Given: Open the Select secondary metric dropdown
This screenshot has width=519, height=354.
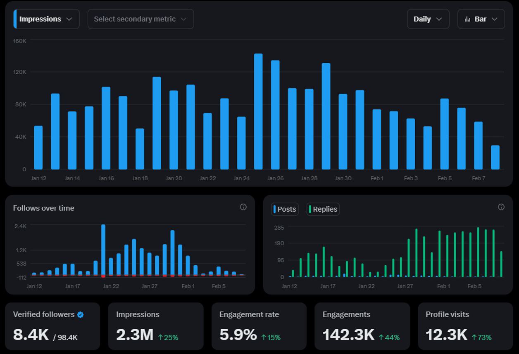Looking at the screenshot, I should click(x=140, y=19).
